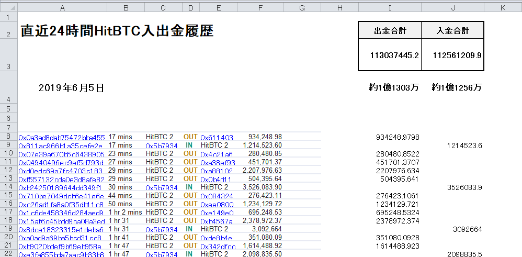Viewport: 522px width, 257px height.
Task: Open transaction hash link 0x04940496 in row 11
Action: [x=61, y=162]
